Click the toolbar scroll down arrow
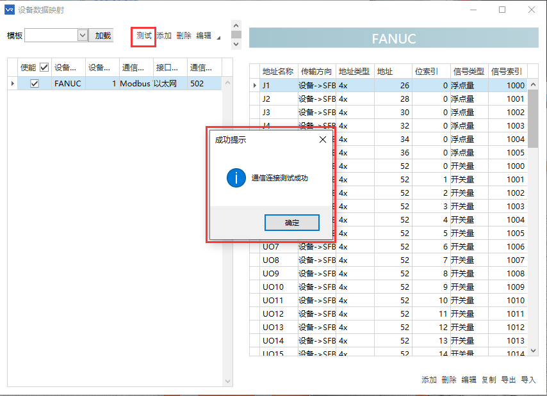Image resolution: width=547 pixels, height=396 pixels. pos(236,44)
